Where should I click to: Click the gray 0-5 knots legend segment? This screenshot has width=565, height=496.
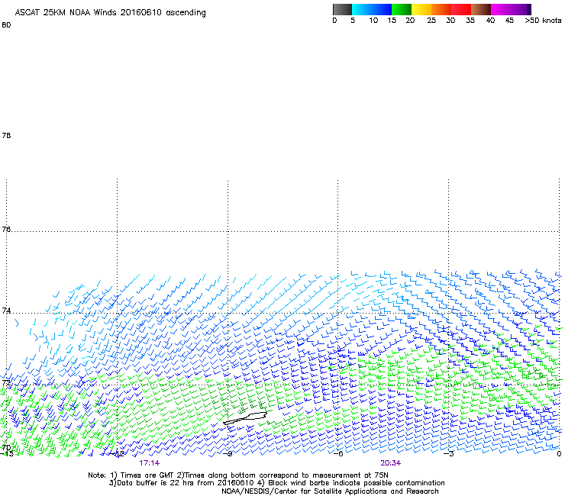[342, 9]
